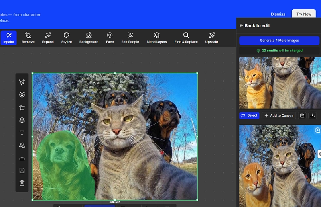
Task: Click the subject select icon in sidebar
Action: tap(22, 94)
